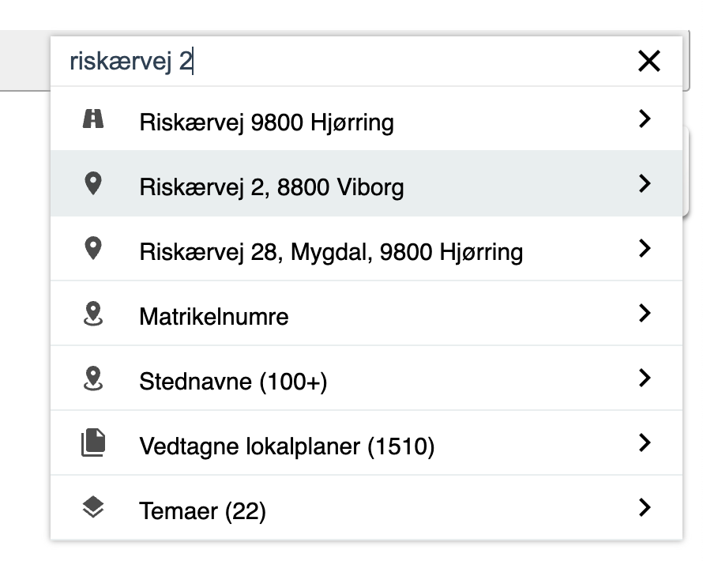Viewport: 703px width, 561px height.
Task: Choose the Riskærvej 28, Mygdal, 9800 Hjørring suggestion
Action: [330, 252]
